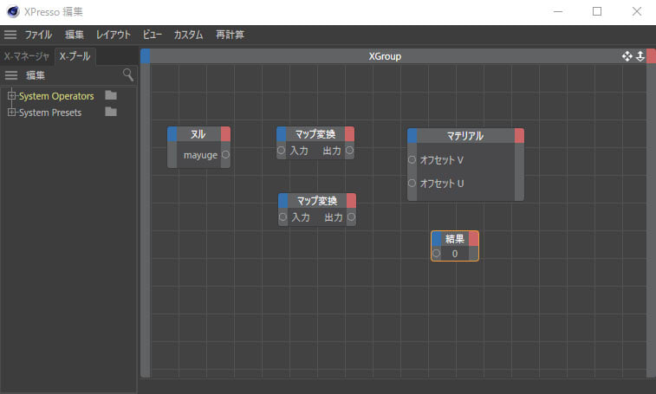This screenshot has height=394, width=656.
Task: Click the XGroup zoom arrow icon
Action: click(640, 56)
